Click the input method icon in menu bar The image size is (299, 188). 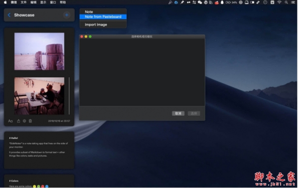pyautogui.click(x=272, y=2)
